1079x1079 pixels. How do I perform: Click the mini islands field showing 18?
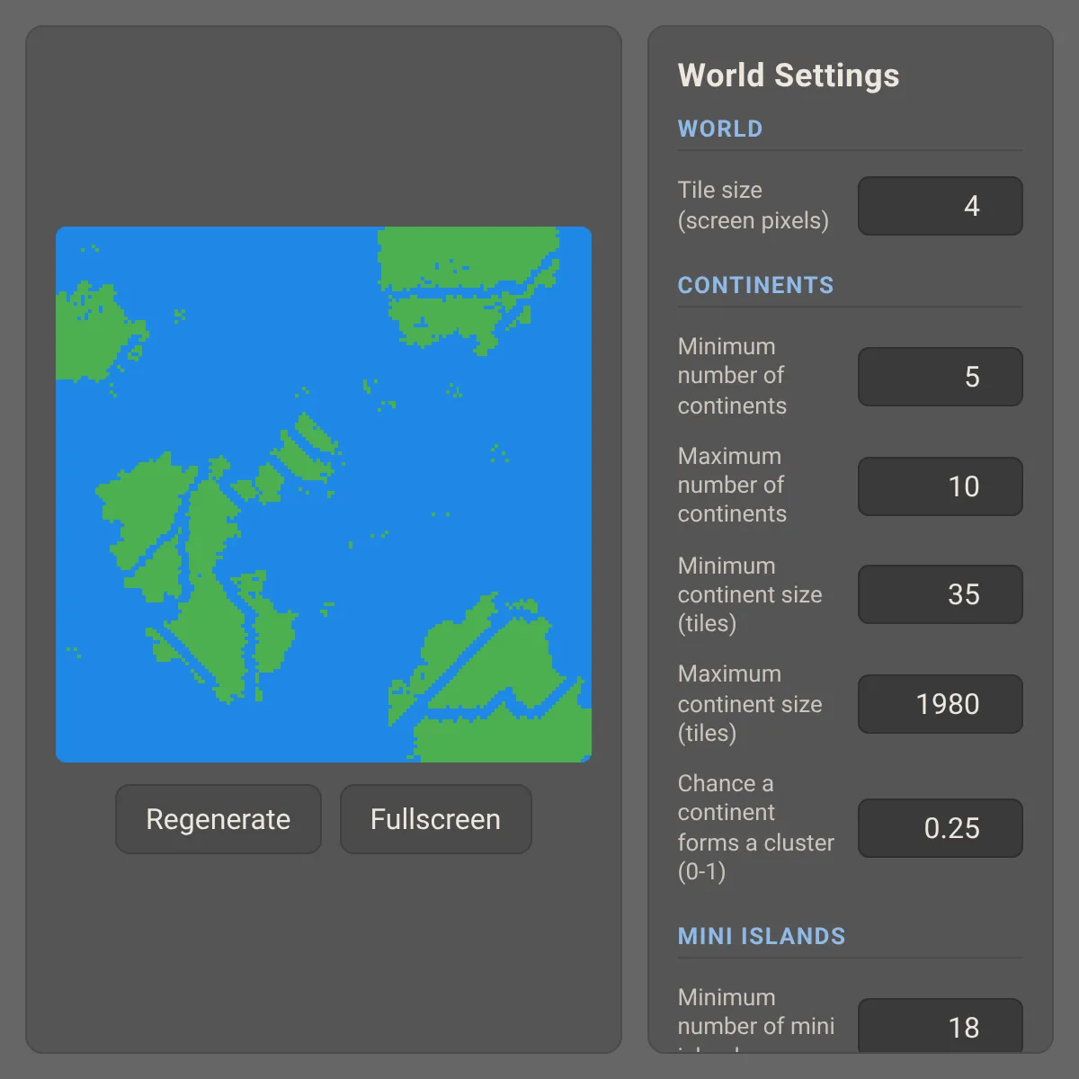click(x=941, y=1026)
